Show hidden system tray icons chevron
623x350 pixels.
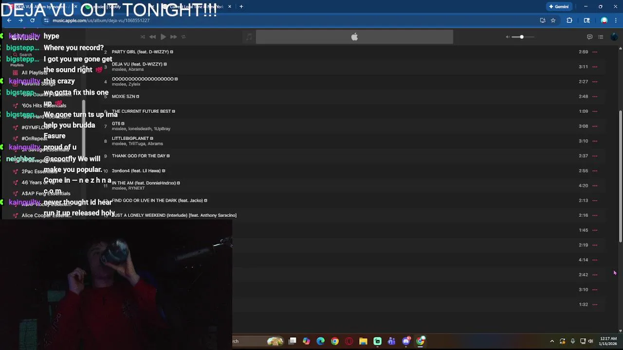pos(552,341)
